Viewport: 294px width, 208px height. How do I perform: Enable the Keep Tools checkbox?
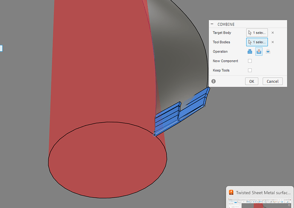click(x=250, y=70)
